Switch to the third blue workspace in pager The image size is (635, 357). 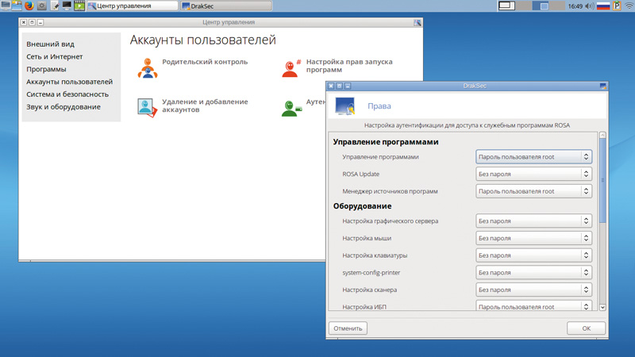(x=540, y=6)
